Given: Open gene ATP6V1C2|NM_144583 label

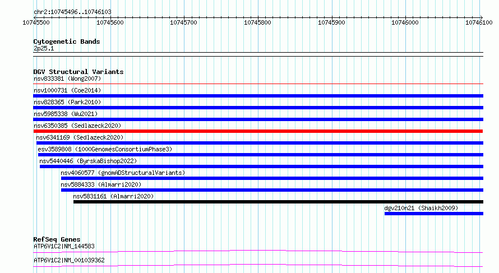Looking at the screenshot, I should pos(64,246).
